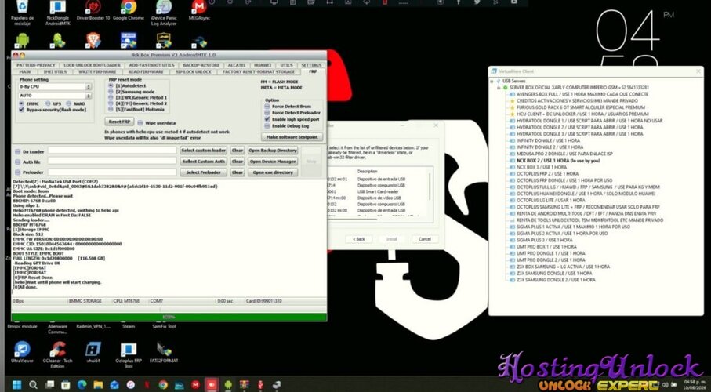This screenshot has width=711, height=392.
Task: Open the Driver Booster 10 desktop icon
Action: [x=93, y=11]
